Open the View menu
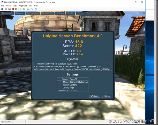The height and width of the screenshot is (125, 158). [30, 6]
